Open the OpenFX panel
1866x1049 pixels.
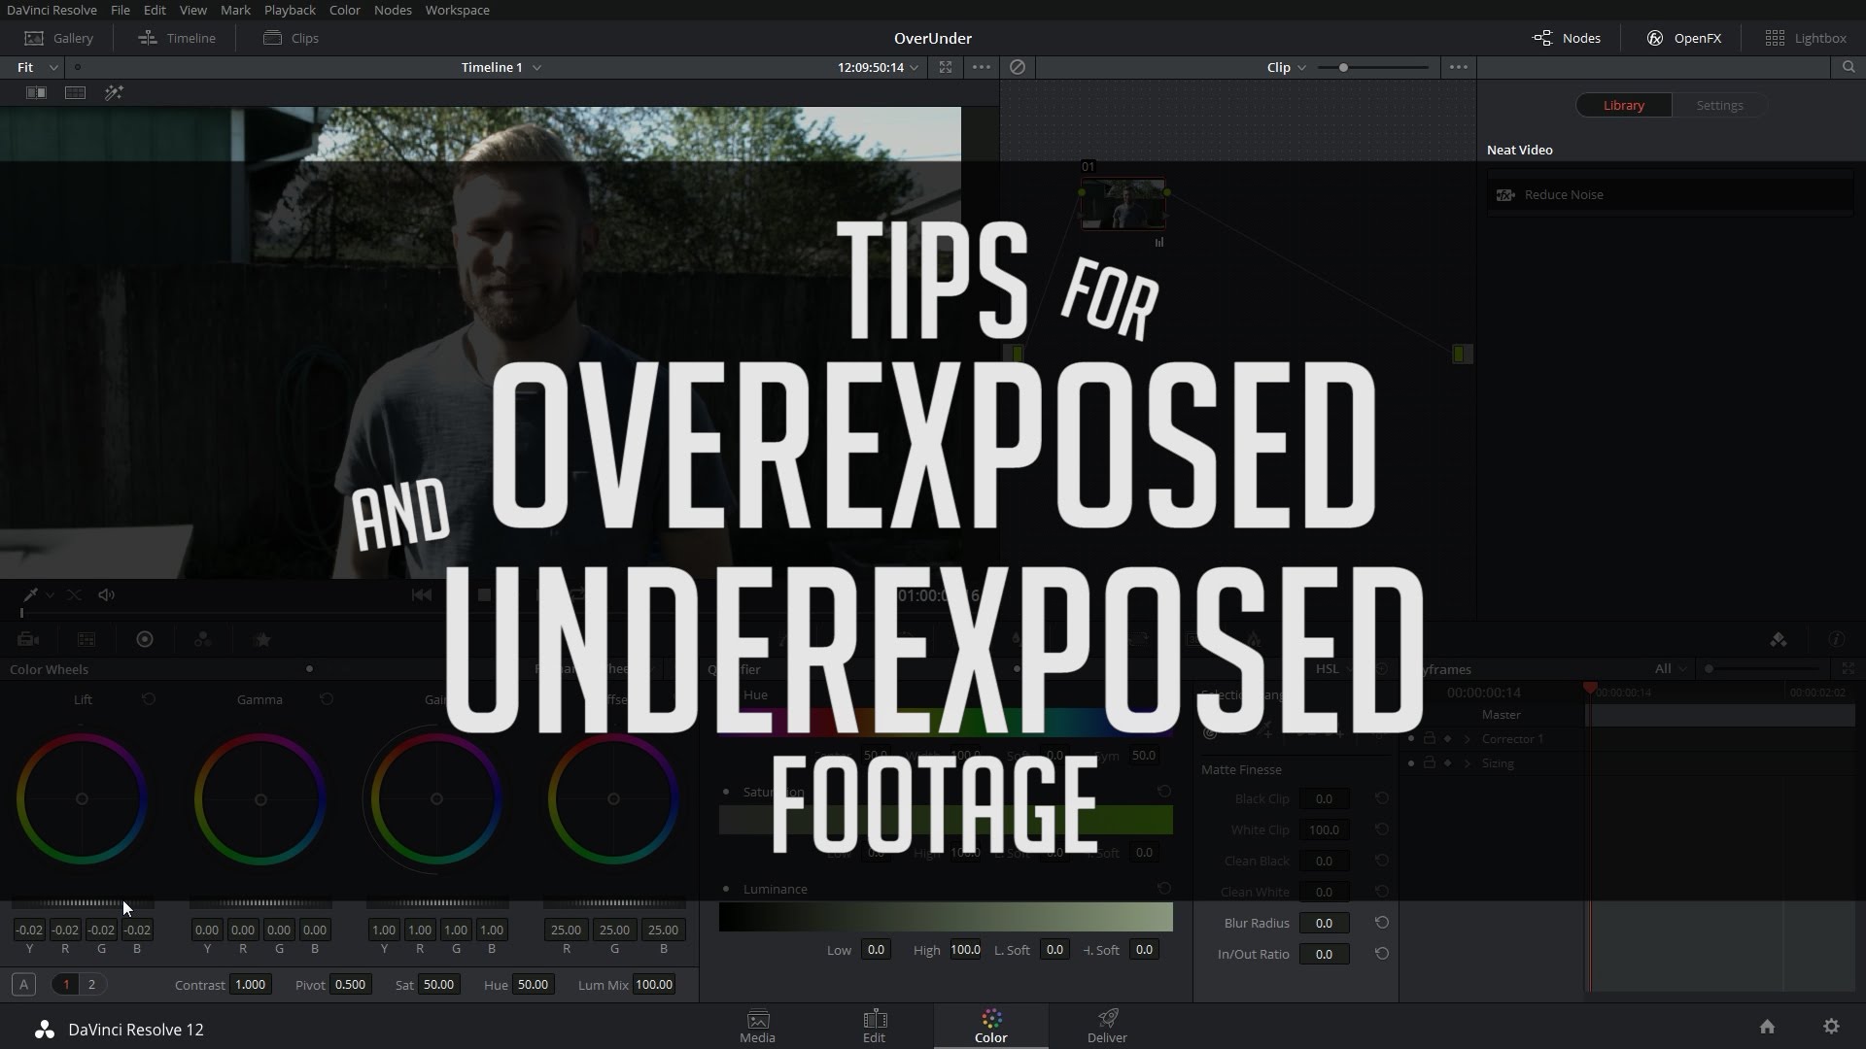[1684, 38]
